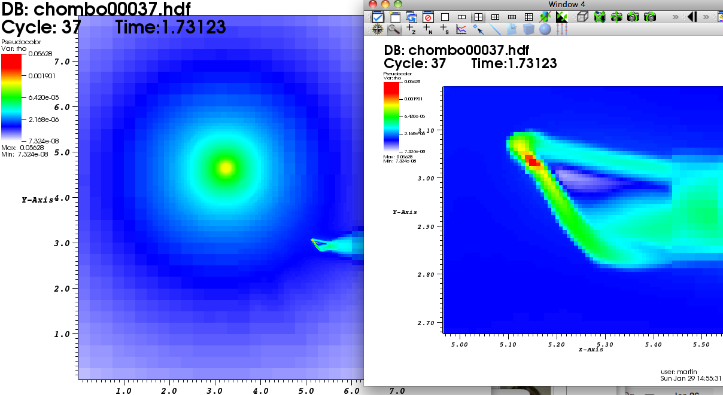This screenshot has width=723, height=395.
Task: Select the node pick tool (+N)
Action: click(x=428, y=29)
